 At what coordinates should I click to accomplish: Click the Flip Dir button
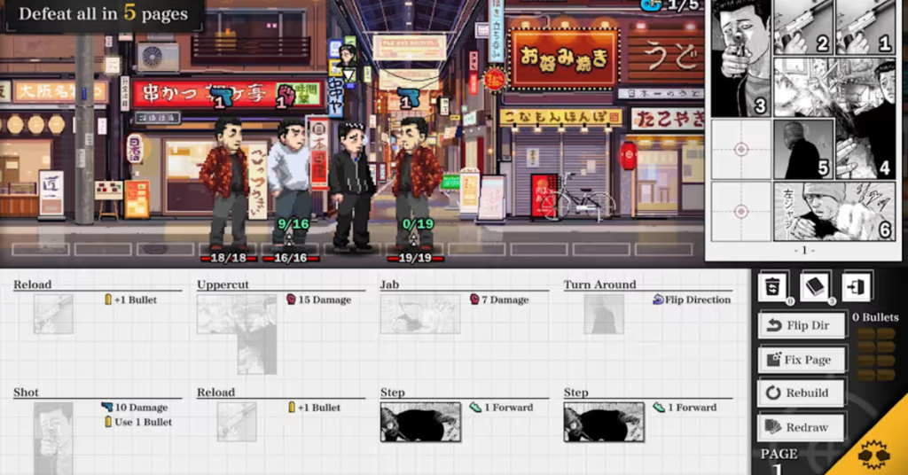(x=801, y=325)
